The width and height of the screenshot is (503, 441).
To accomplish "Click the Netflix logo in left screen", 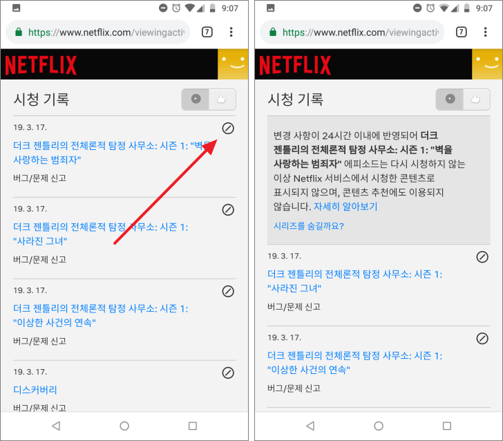I will click(41, 65).
